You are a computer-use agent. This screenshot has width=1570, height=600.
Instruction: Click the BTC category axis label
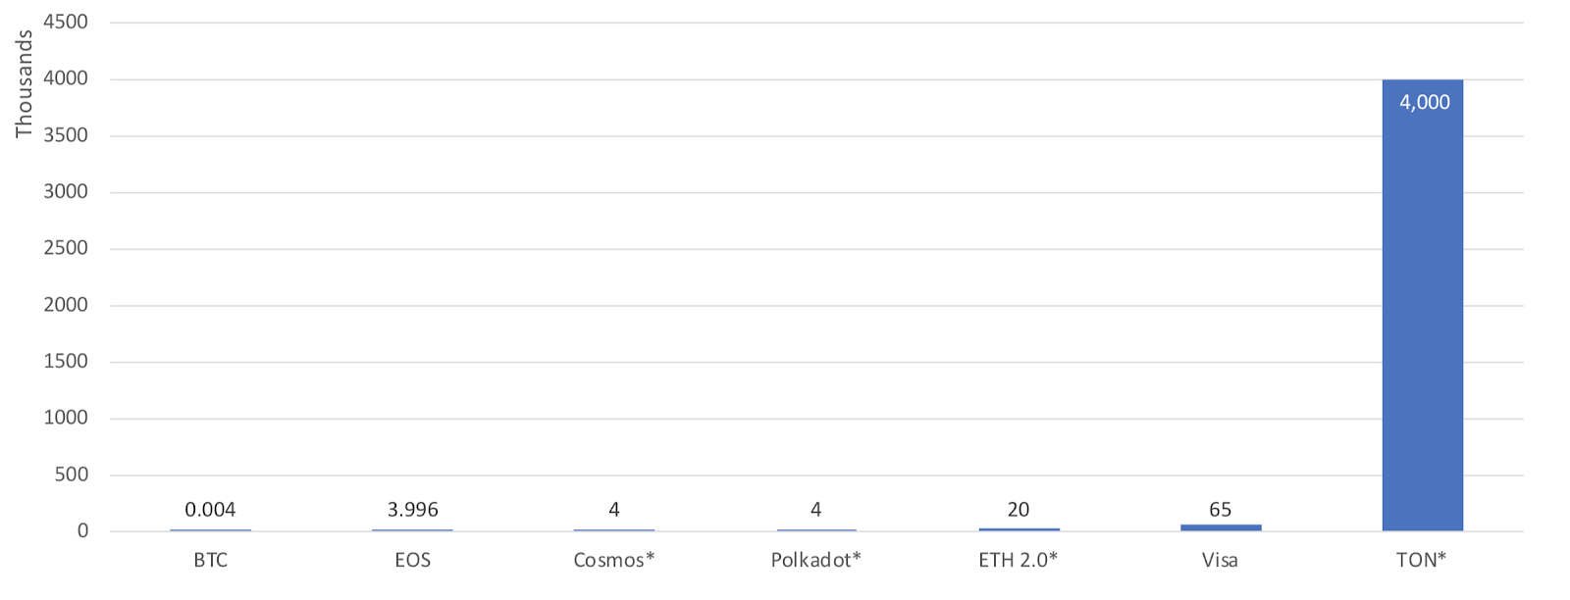210,560
